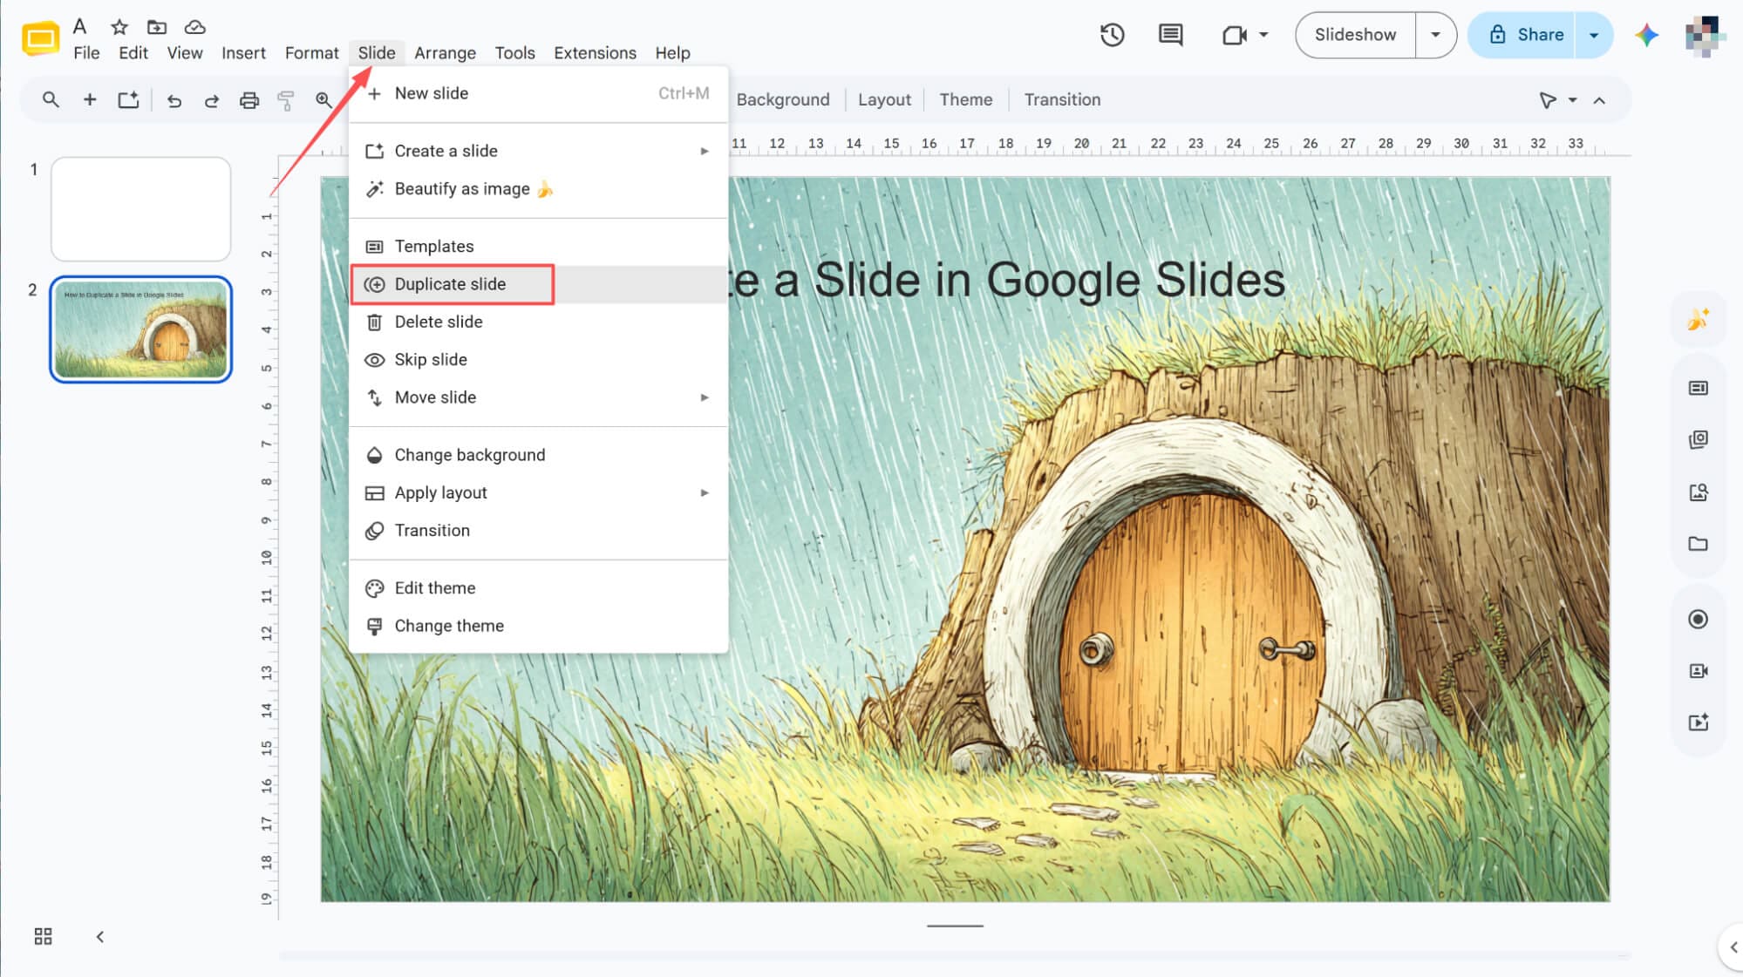
Task: Check the cloud document status icon
Action: (194, 27)
